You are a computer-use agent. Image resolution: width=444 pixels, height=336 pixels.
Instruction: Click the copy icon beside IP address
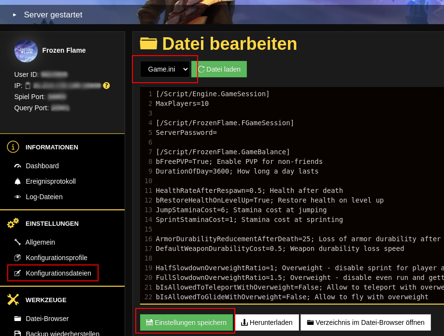coord(28,86)
